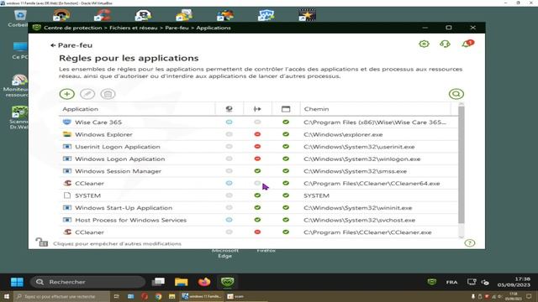Select Host Process for Windows Services row
The height and width of the screenshot is (302, 538).
click(258, 220)
